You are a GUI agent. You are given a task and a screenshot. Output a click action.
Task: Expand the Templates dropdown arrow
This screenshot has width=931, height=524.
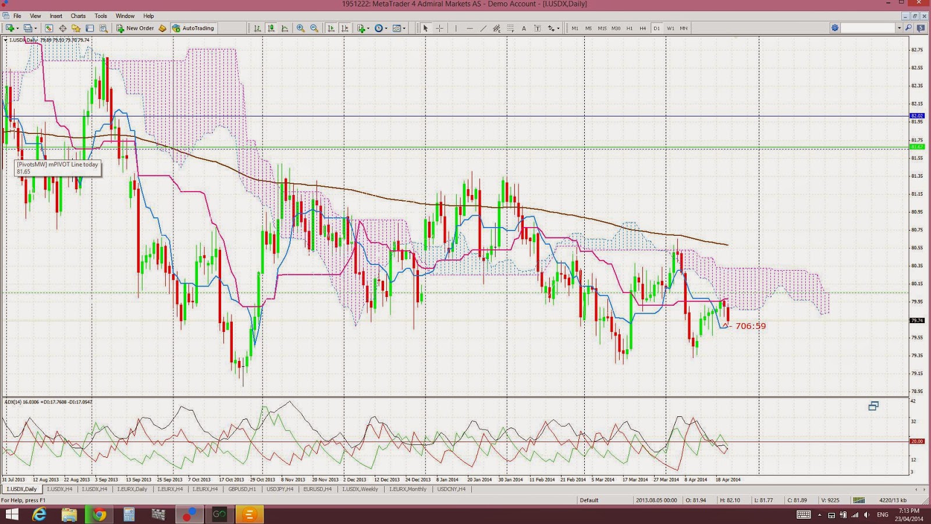404,28
